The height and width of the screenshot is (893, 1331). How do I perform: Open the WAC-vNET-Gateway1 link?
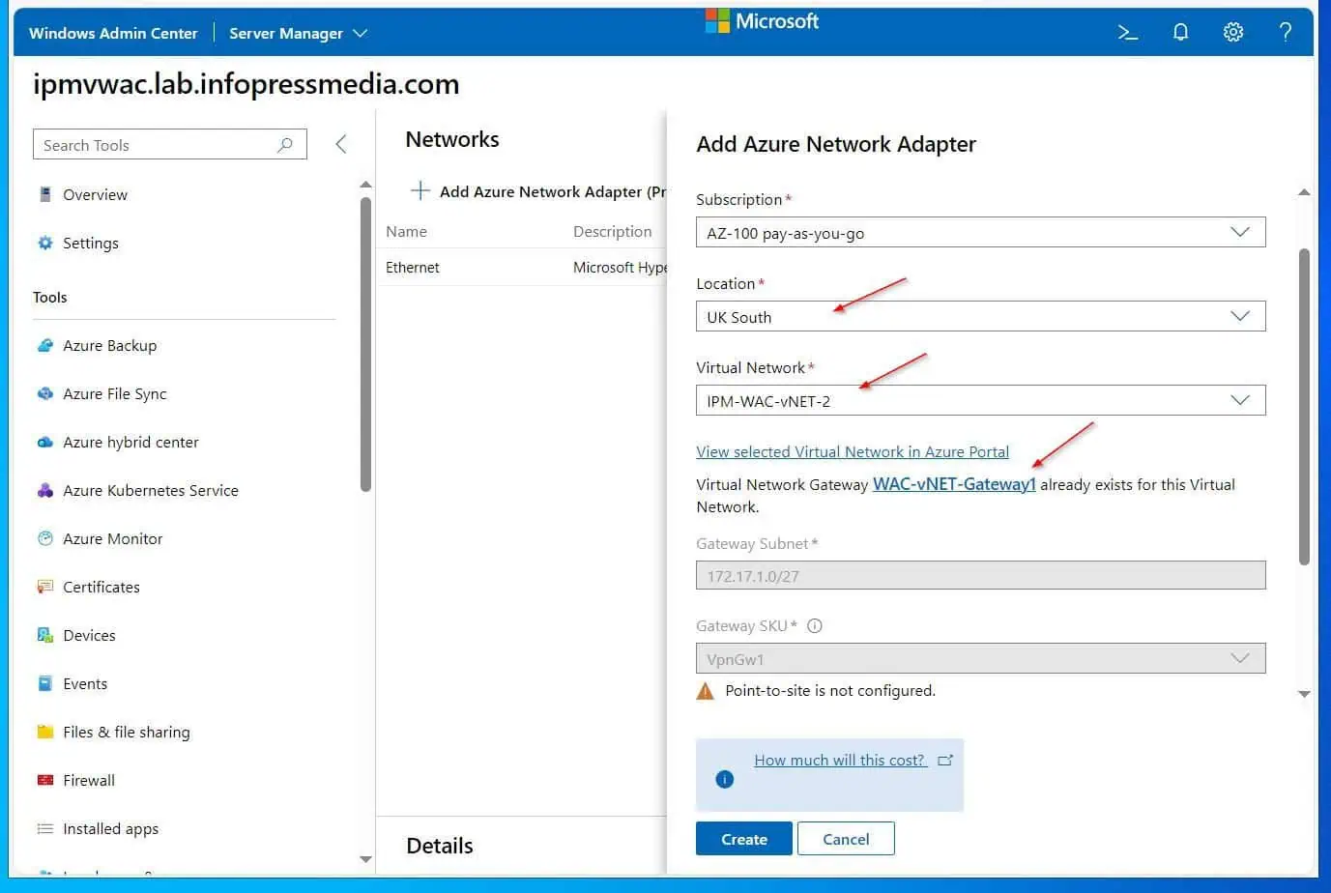(954, 484)
